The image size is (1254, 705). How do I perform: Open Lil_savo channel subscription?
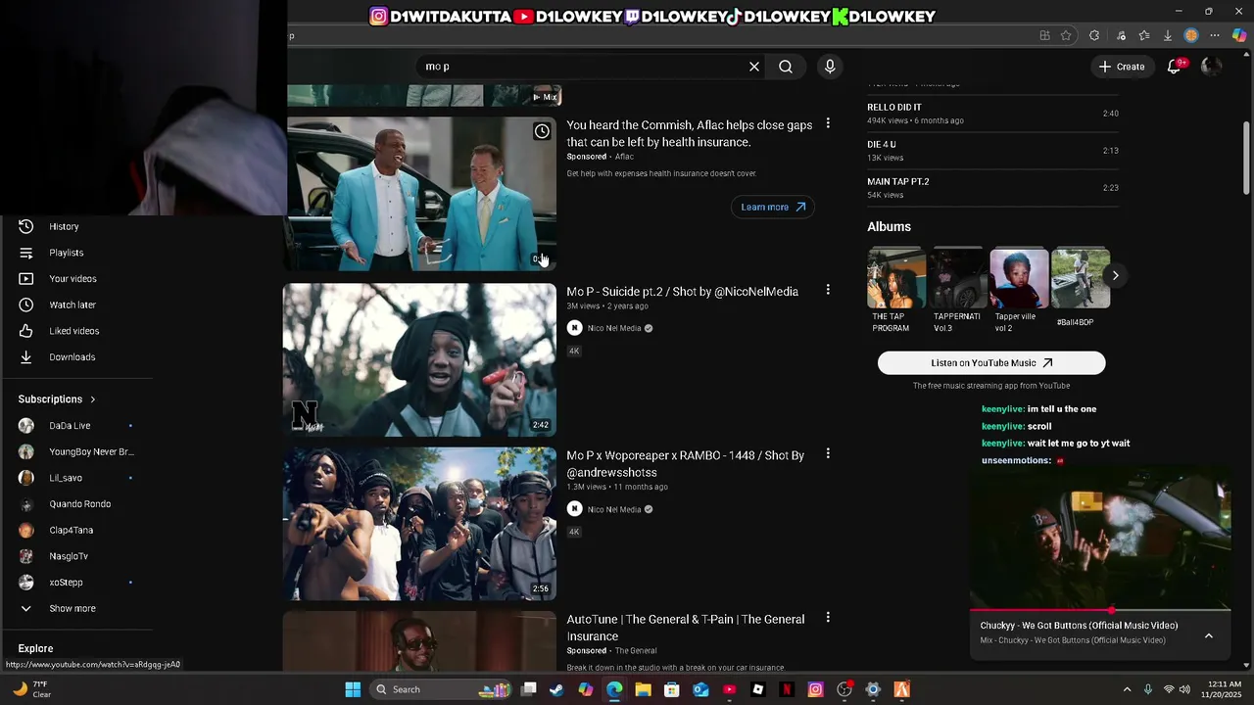pos(66,478)
